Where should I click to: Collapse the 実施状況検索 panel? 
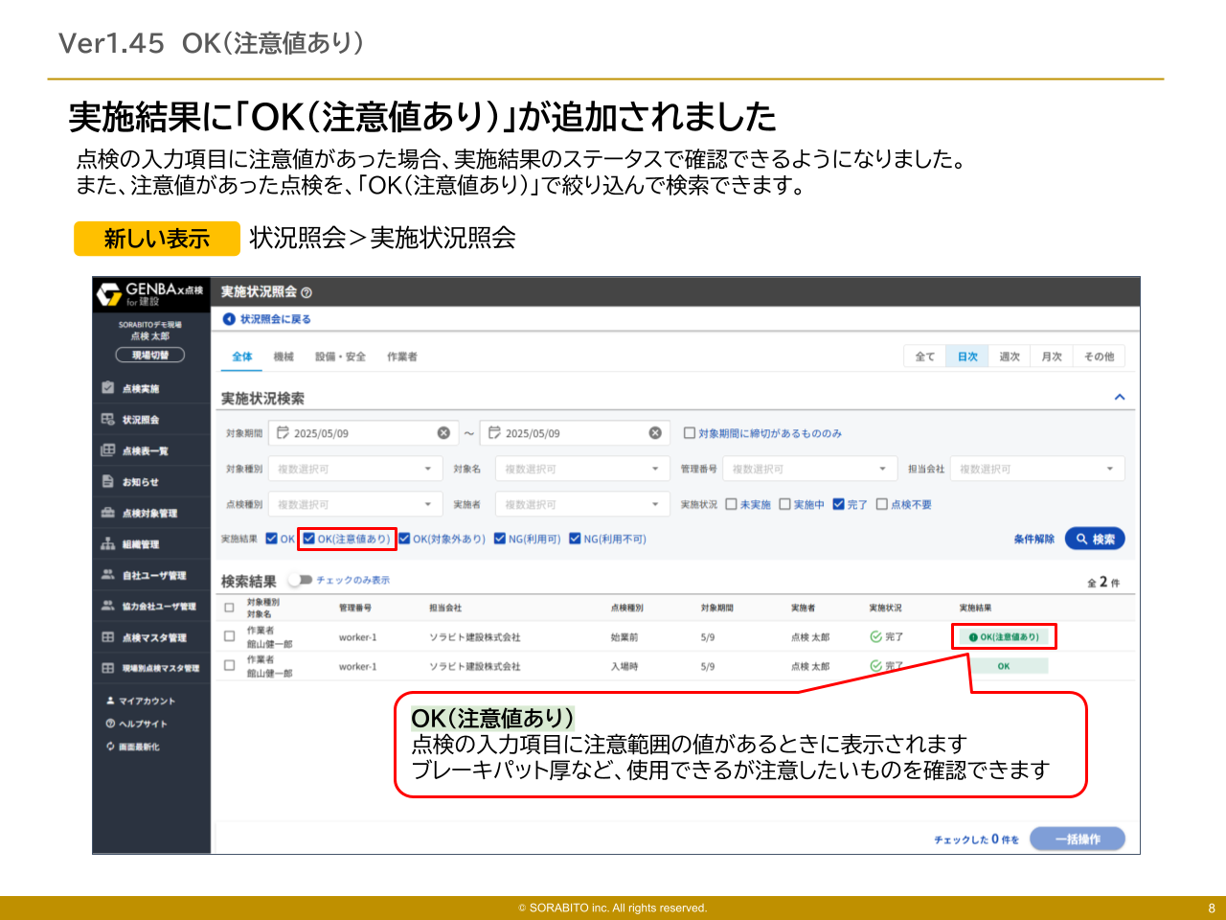click(x=1119, y=396)
